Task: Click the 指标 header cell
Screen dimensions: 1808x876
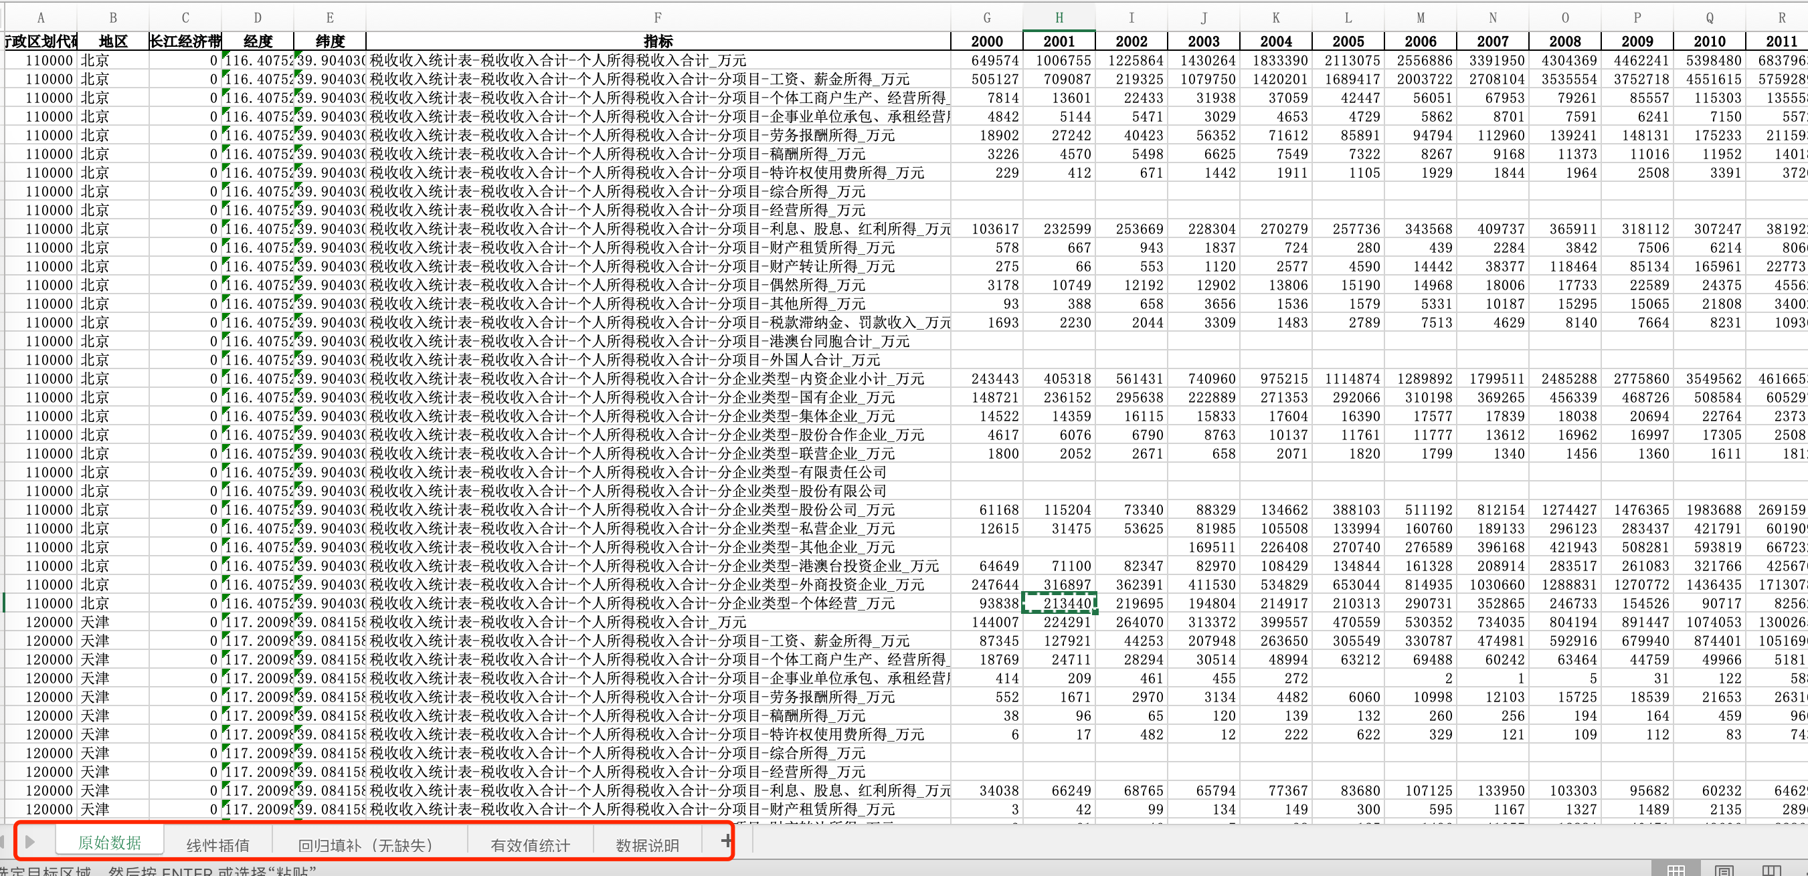Action: coord(658,41)
